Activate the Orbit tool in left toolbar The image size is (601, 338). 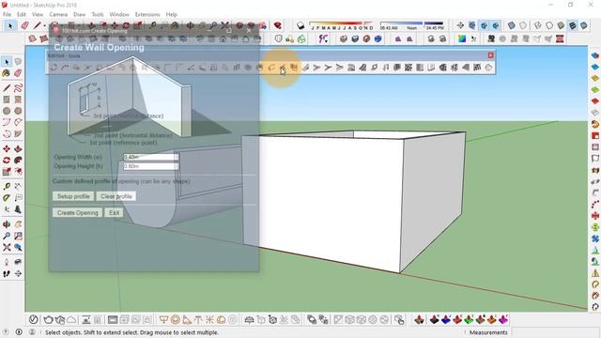(x=7, y=224)
